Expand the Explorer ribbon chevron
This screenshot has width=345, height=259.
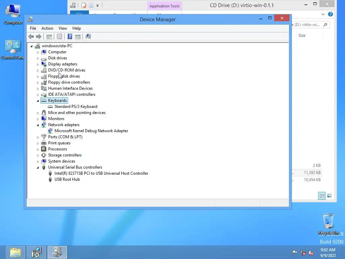tap(323, 14)
